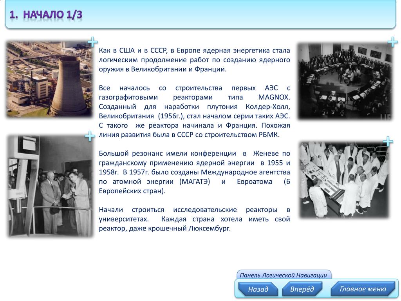Viewport: 401px width, 301px height.
Task: Expand the cooling tower photo plus icon
Action: tap(92, 42)
